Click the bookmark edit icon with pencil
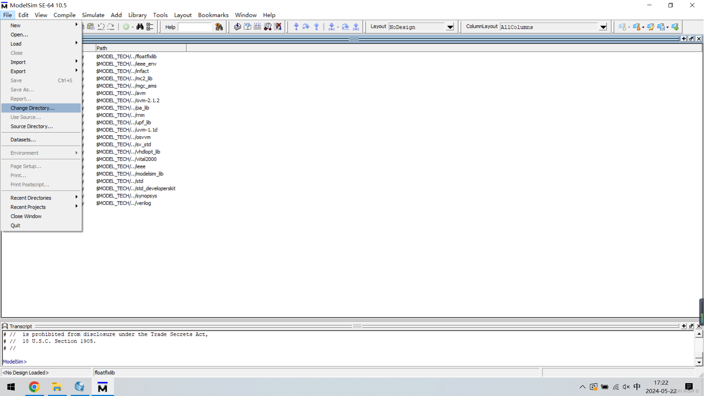This screenshot has width=704, height=396. (651, 27)
